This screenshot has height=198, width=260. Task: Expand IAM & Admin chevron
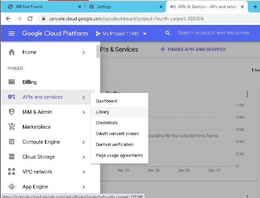point(84,112)
